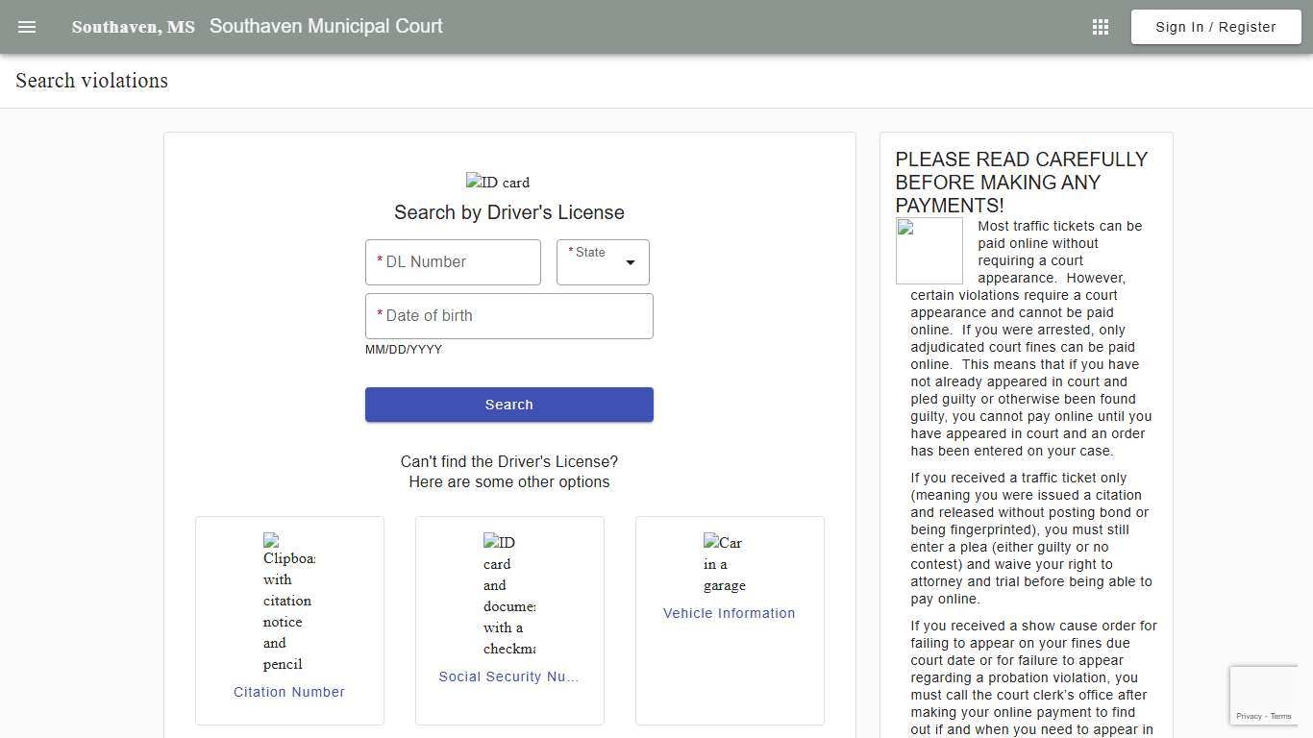Click the reCAPTCHA badge in the corner
Screen dimensions: 1313x738
pyautogui.click(x=1264, y=695)
